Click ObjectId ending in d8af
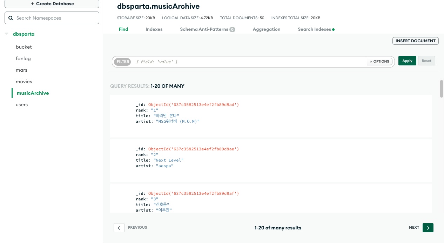 (194, 193)
